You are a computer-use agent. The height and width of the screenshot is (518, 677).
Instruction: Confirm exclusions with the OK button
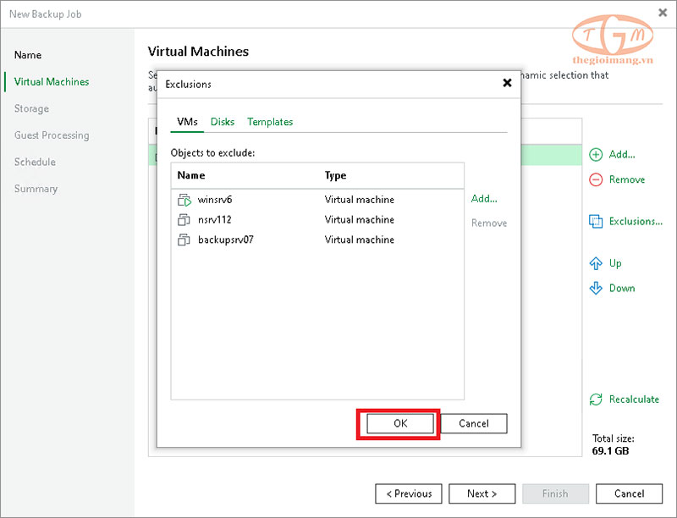tap(399, 423)
